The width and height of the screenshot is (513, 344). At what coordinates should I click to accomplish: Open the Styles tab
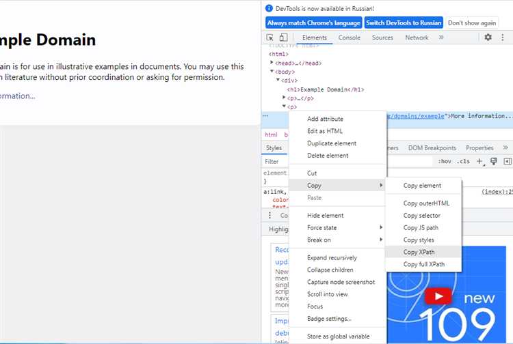tap(274, 148)
